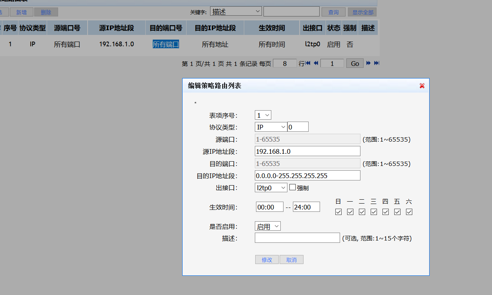Open the 表项序号 dropdown
The image size is (492, 295).
pyautogui.click(x=263, y=115)
